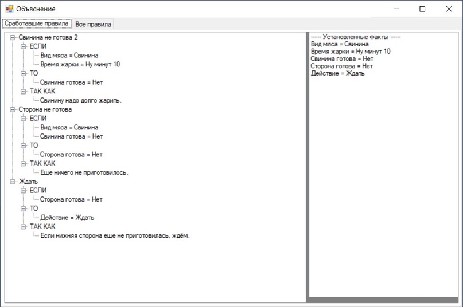Collapse ТАК КАК branch under "Ждать"
463x307 pixels.
coord(24,227)
